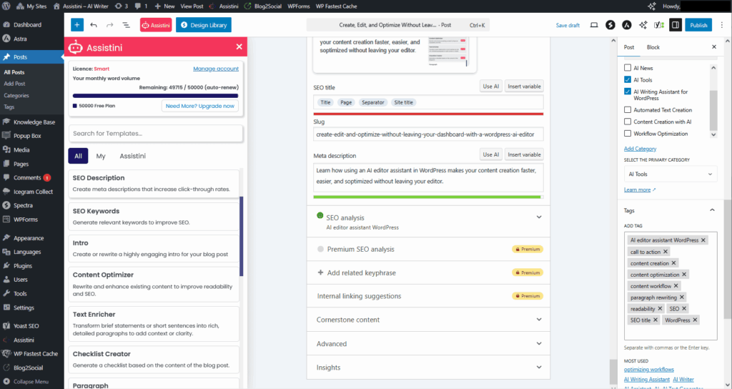Uncheck the AI Tools category
The image size is (732, 389).
[x=628, y=80]
